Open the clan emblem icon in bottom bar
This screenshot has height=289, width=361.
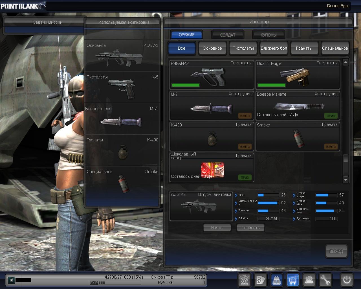coord(245,280)
